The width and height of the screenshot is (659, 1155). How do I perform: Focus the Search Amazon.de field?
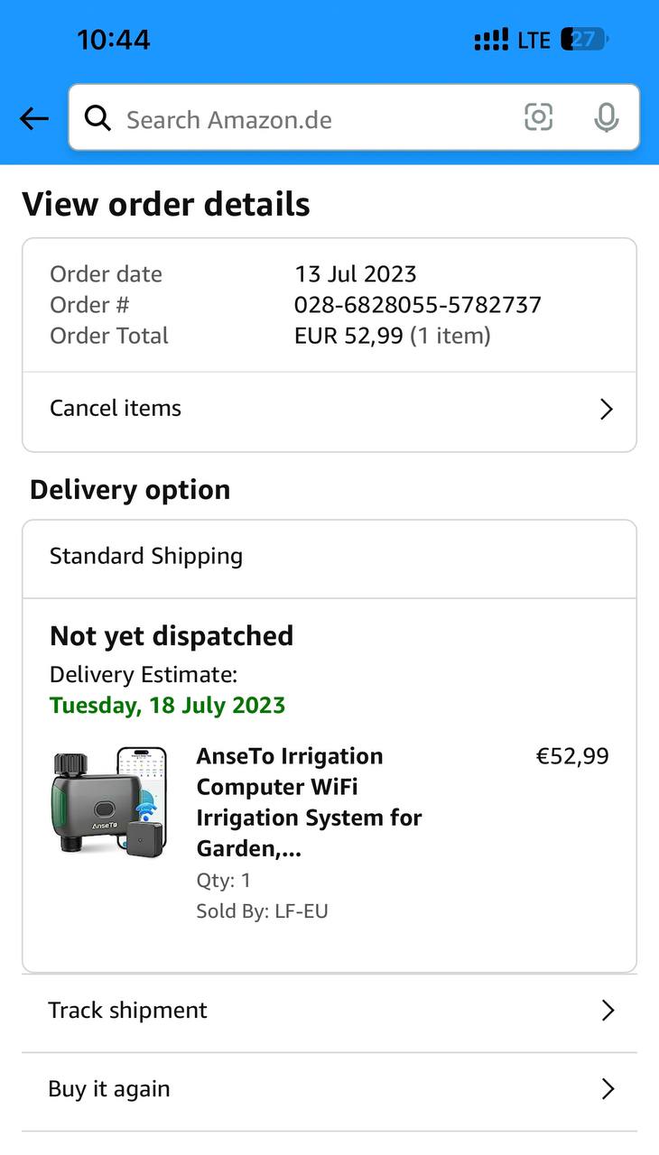(307, 119)
